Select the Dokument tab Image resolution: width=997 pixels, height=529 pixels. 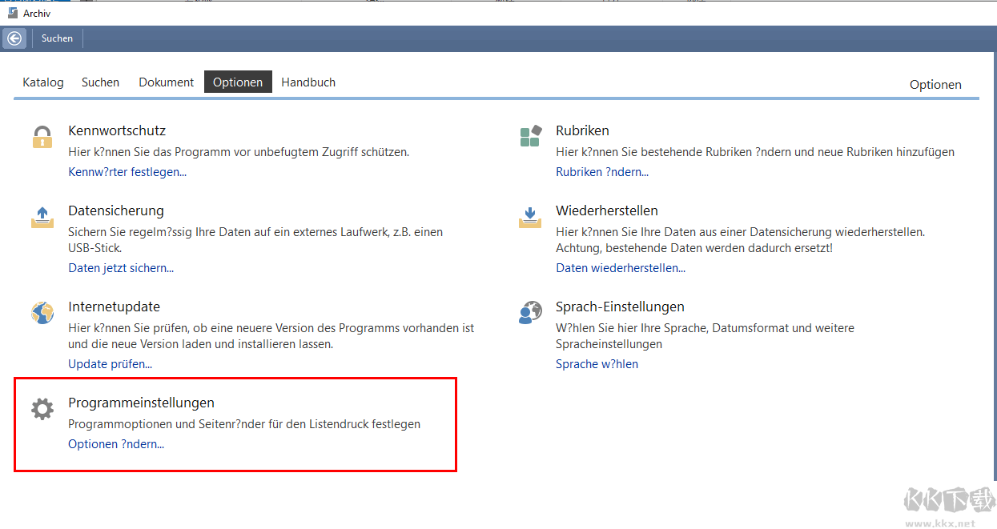166,82
